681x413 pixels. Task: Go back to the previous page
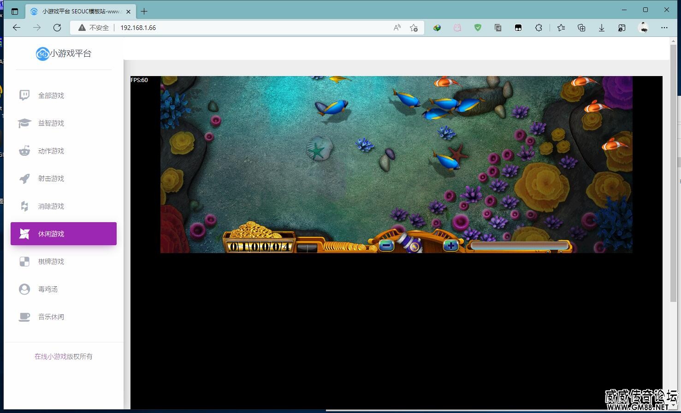17,28
